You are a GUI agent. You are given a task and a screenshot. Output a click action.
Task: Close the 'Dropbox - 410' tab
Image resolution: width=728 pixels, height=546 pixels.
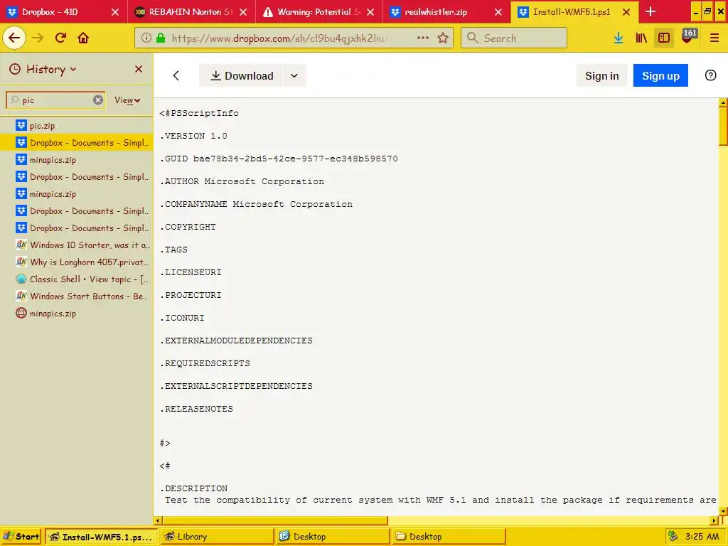[115, 12]
